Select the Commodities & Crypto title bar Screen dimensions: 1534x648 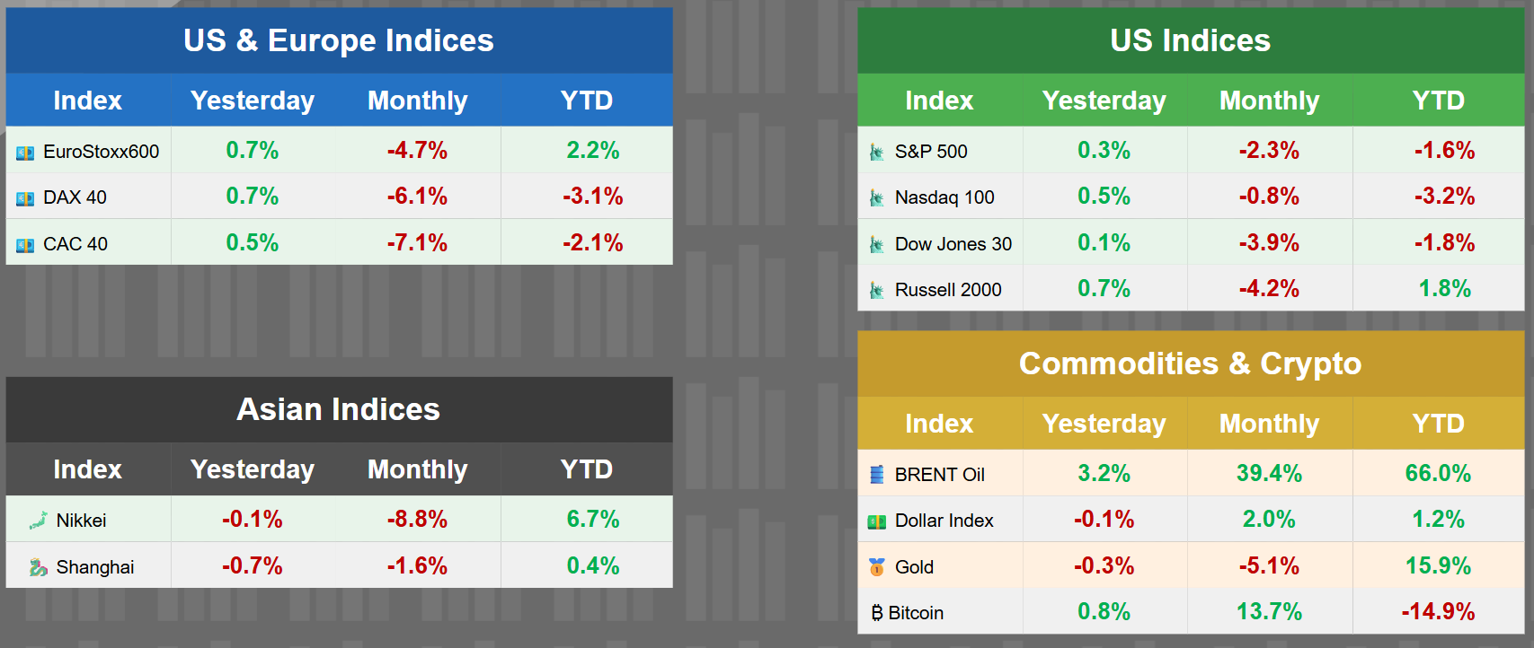[1190, 363]
